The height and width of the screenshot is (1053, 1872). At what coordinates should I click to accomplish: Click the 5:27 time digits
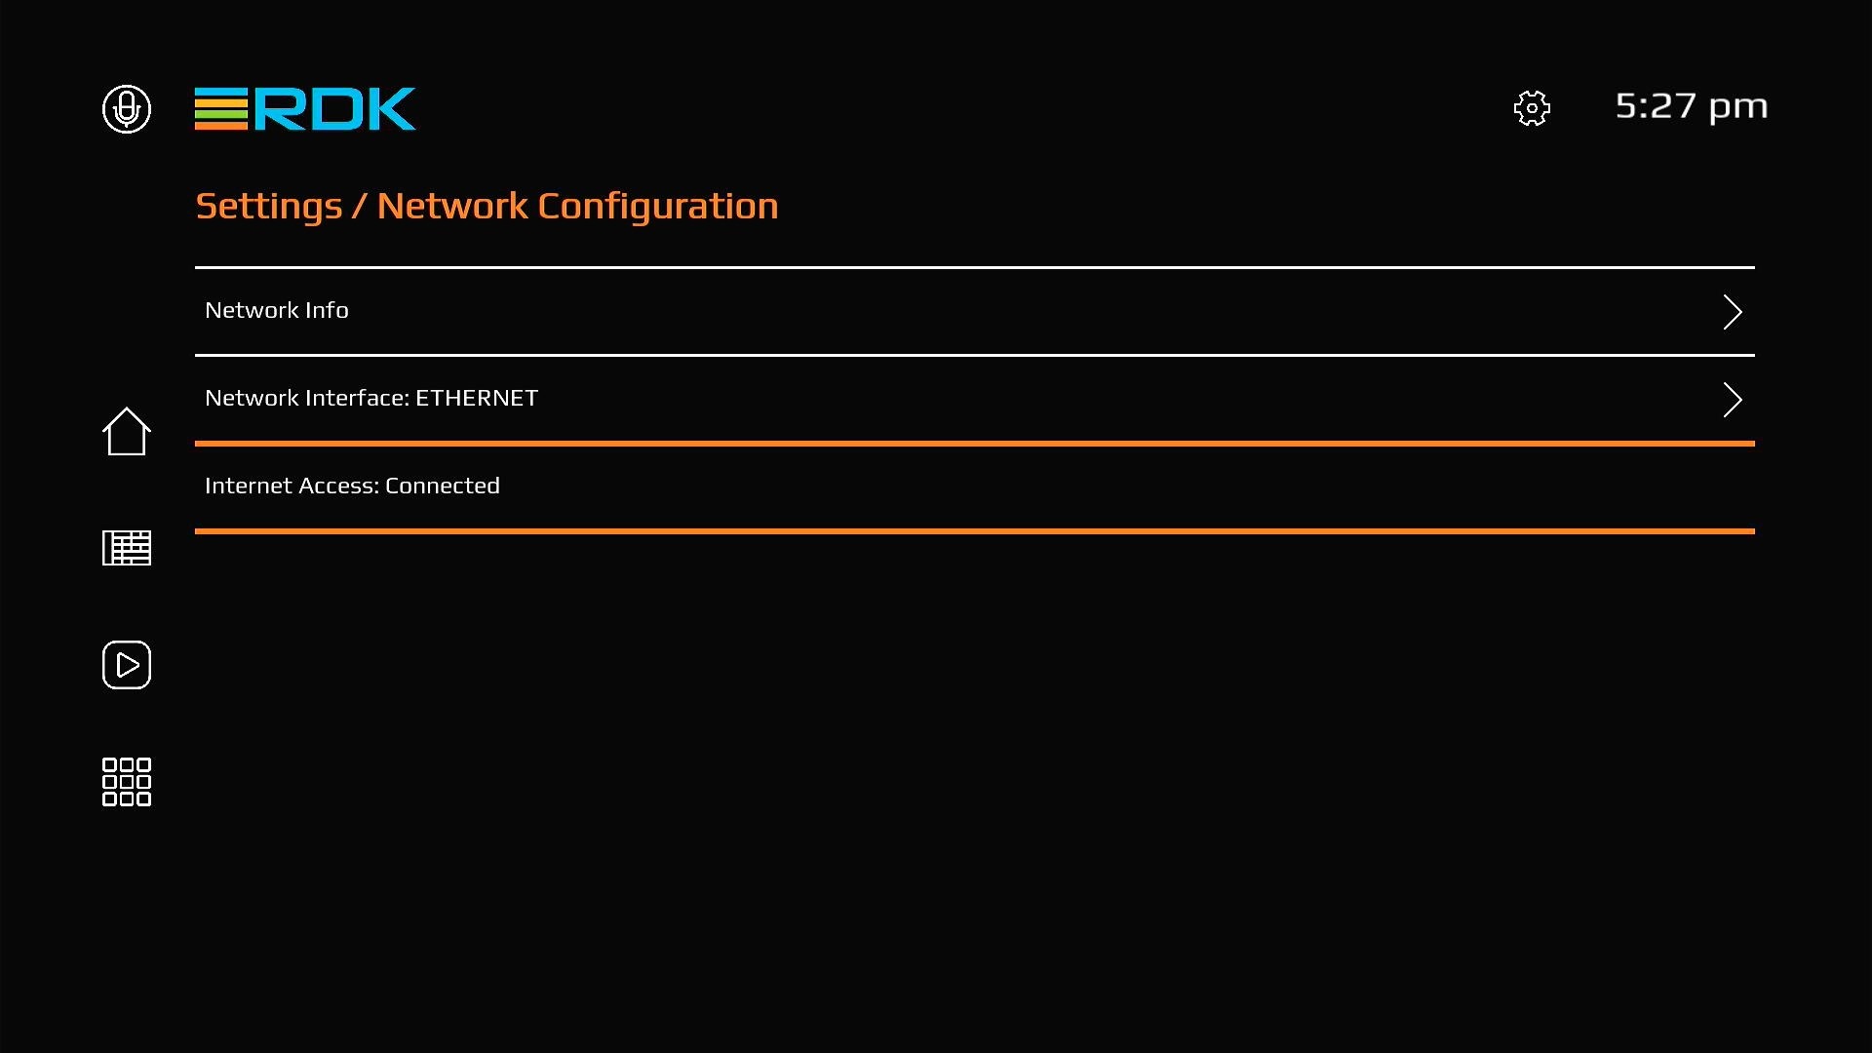click(x=1656, y=105)
